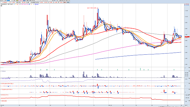Click the 04 month label on date axis
This screenshot has height=107, width=190.
pyautogui.click(x=152, y=106)
